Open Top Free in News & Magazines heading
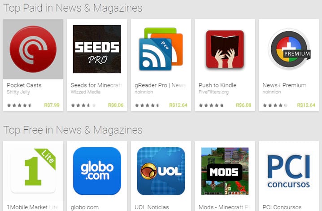The height and width of the screenshot is (211, 322). (x=73, y=130)
